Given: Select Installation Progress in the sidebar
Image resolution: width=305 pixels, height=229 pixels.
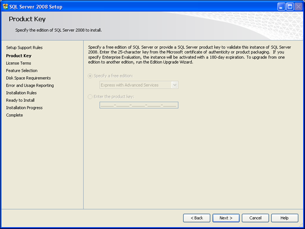Looking at the screenshot, I should pos(24,108).
